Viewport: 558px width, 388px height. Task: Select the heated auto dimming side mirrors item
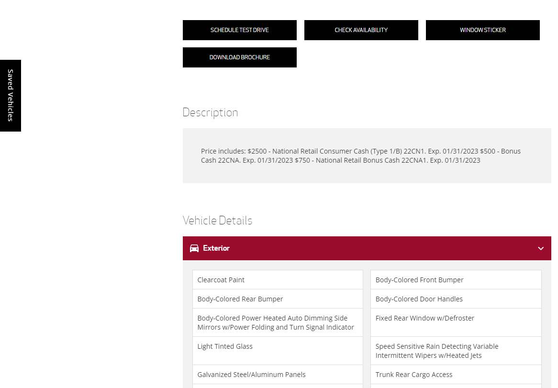pyautogui.click(x=276, y=322)
